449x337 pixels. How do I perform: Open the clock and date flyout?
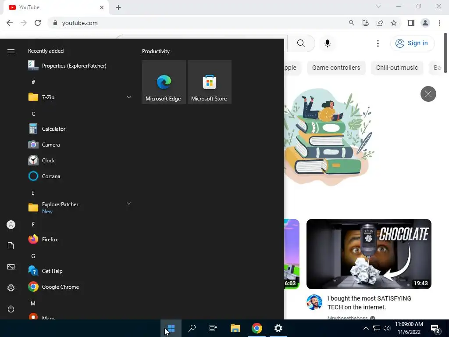tap(409, 328)
